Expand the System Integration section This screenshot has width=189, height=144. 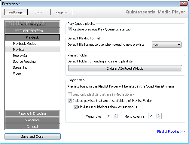32,24
